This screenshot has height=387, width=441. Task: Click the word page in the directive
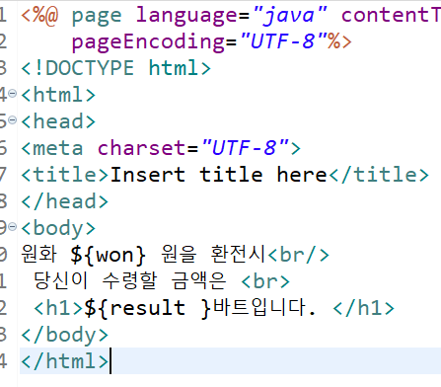click(97, 17)
